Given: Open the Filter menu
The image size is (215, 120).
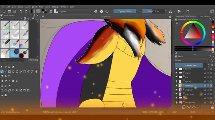Looking at the screenshot, I should 41,7.
